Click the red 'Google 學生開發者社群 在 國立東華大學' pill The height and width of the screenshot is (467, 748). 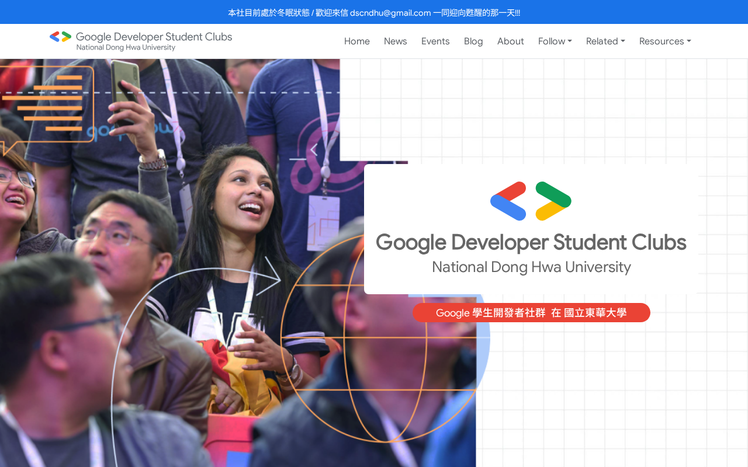click(x=531, y=313)
